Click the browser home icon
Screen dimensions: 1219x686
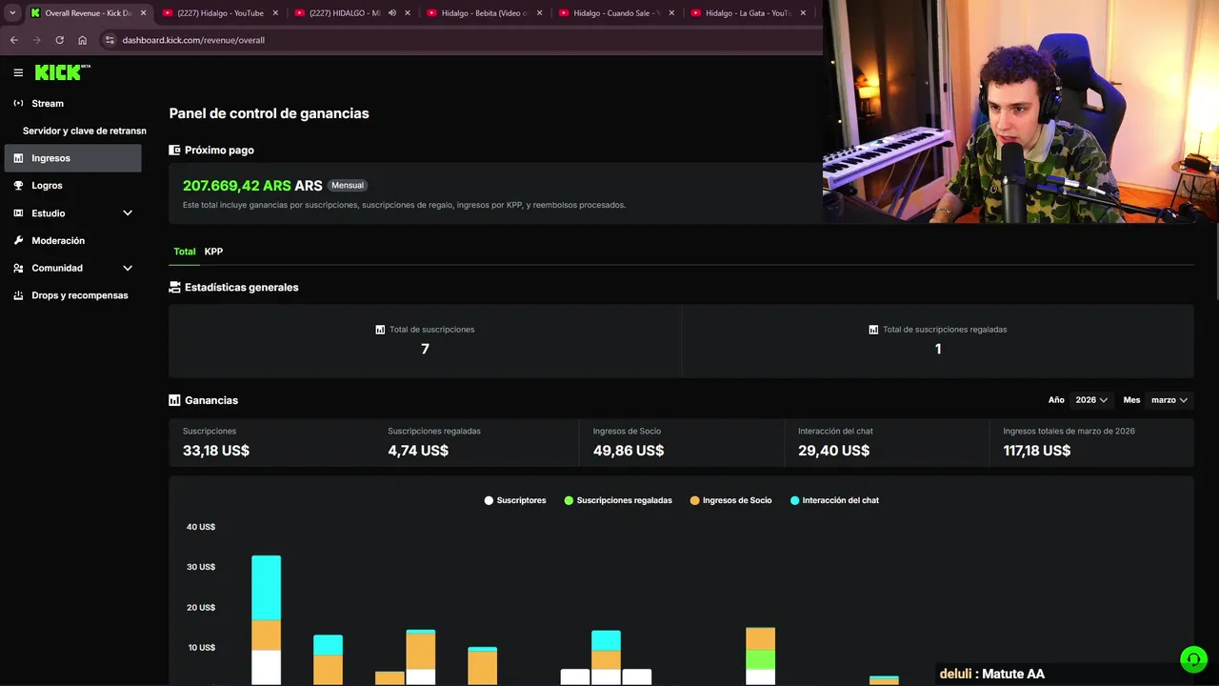(82, 40)
